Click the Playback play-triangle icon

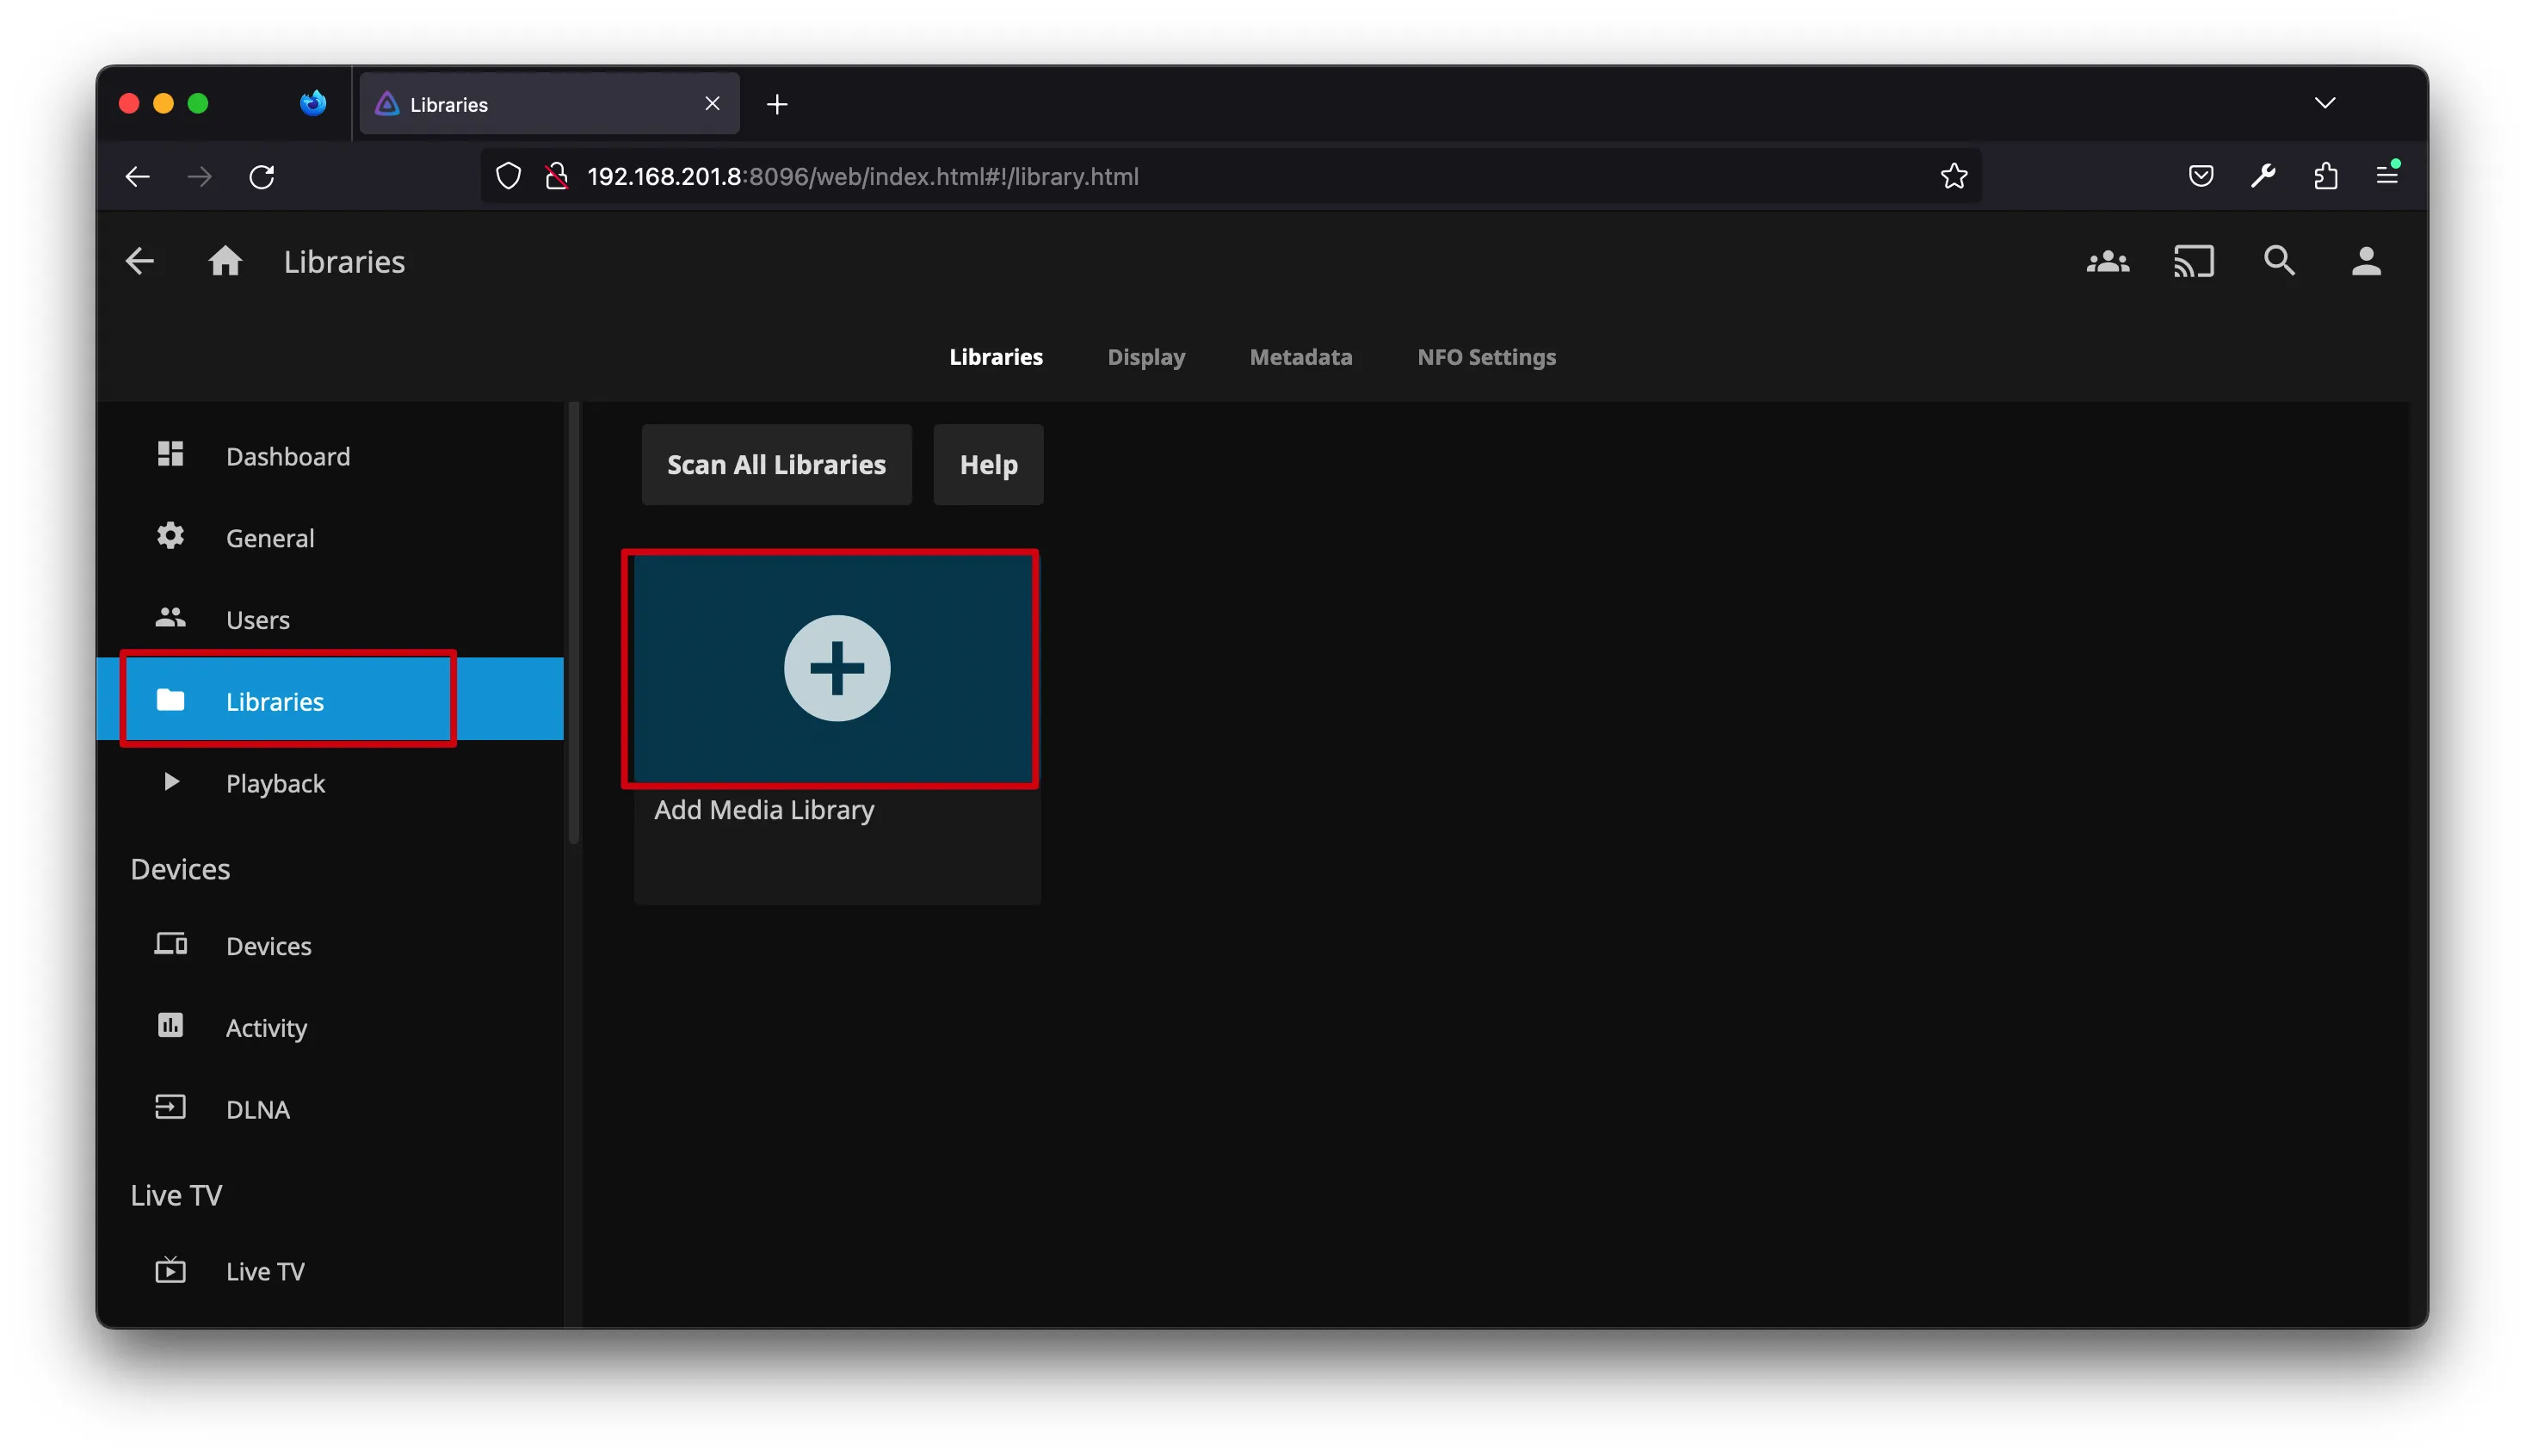click(x=171, y=781)
